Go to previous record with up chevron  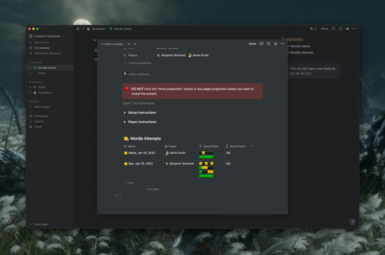(x=129, y=44)
